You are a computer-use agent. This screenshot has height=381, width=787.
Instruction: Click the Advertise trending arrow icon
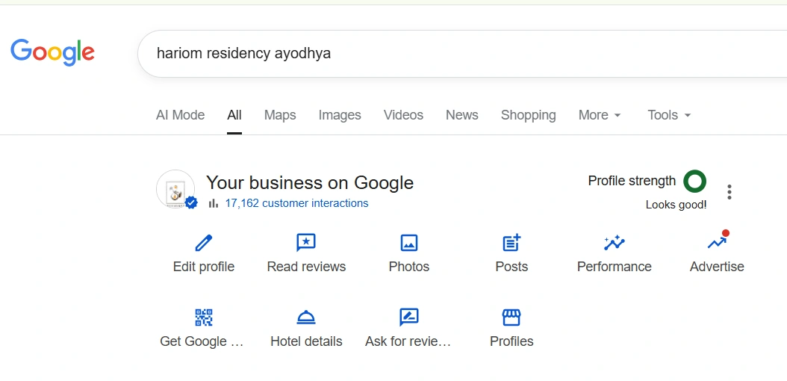(x=717, y=241)
